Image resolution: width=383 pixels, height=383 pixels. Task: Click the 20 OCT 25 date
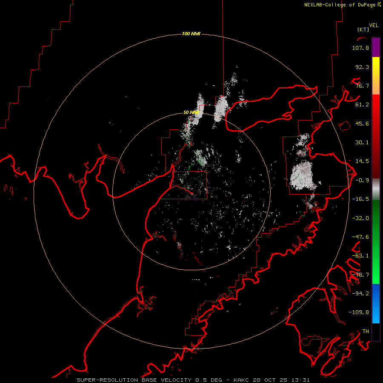(x=270, y=380)
